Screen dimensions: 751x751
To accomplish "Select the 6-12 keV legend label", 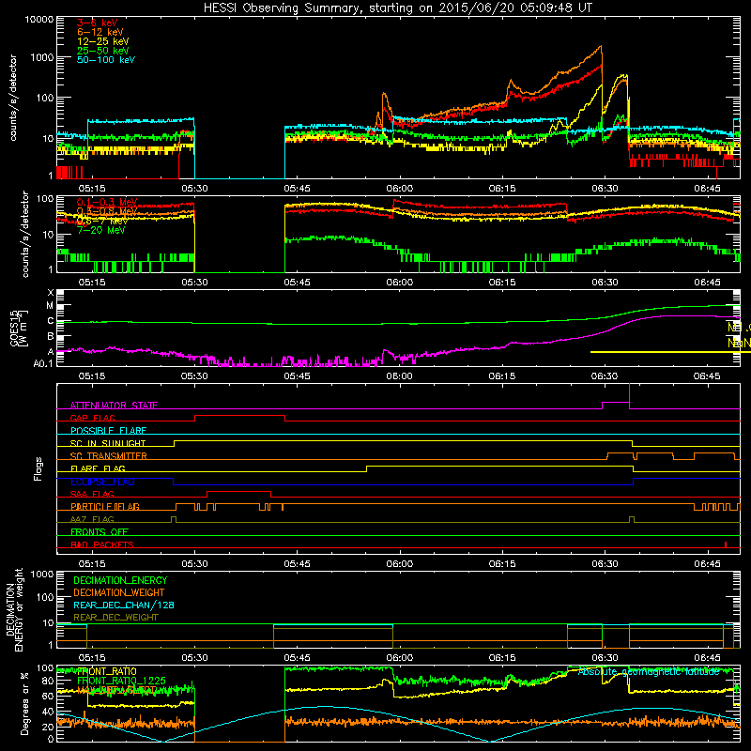I will click(x=100, y=32).
